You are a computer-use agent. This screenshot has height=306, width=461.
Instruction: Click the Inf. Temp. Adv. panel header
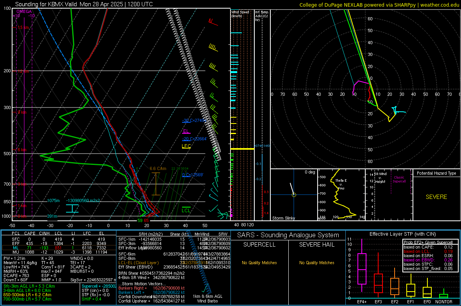pos(262,16)
